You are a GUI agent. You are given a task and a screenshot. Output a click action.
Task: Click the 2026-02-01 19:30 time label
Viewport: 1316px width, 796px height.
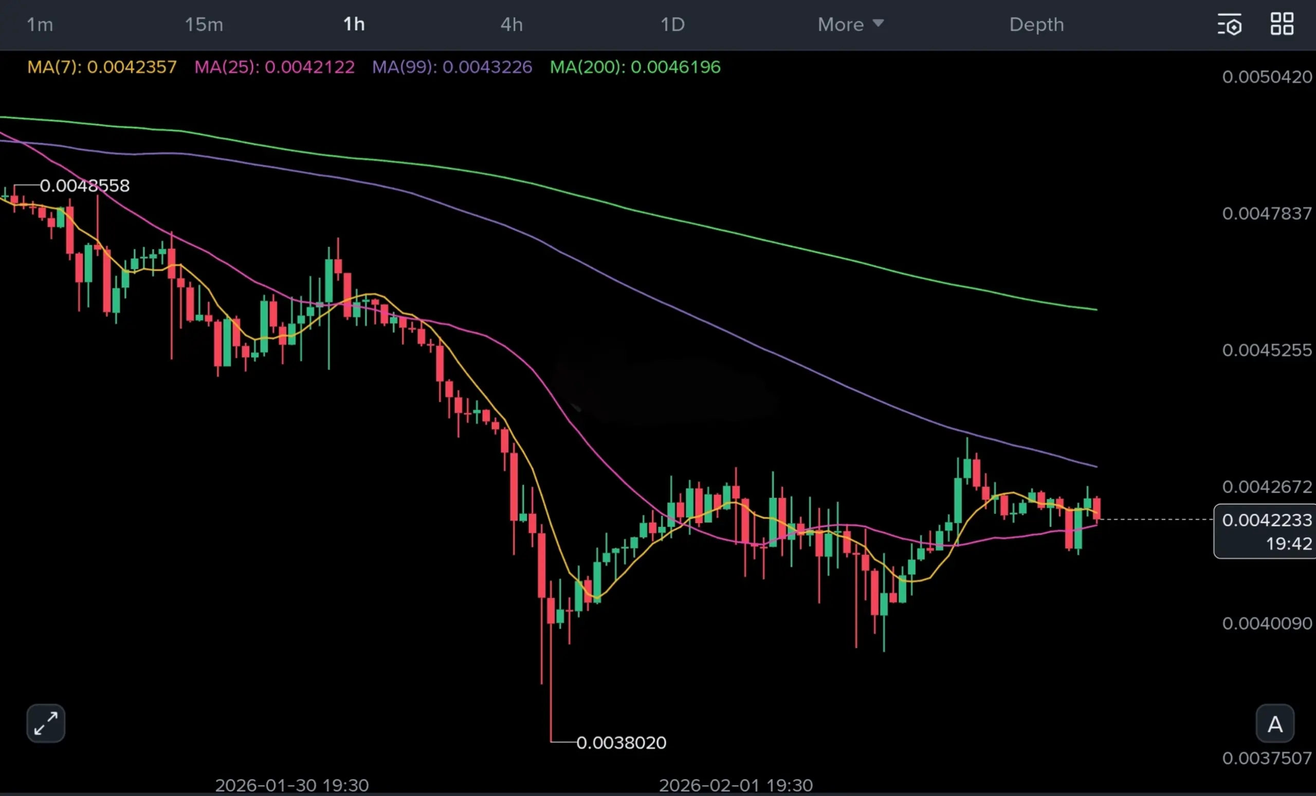point(736,785)
